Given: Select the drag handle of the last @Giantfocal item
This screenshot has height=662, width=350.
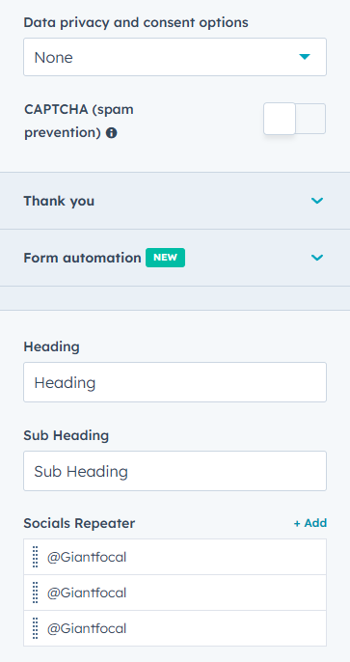Looking at the screenshot, I should tap(36, 628).
